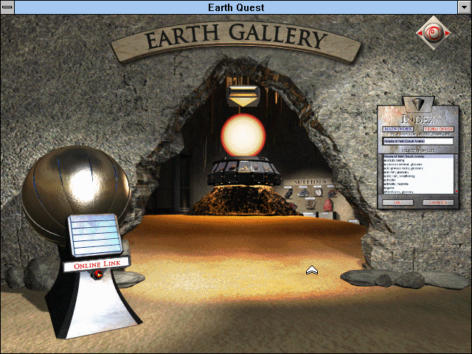Click the display case pedestal under the orb
The width and height of the screenshot is (472, 354).
(x=244, y=172)
